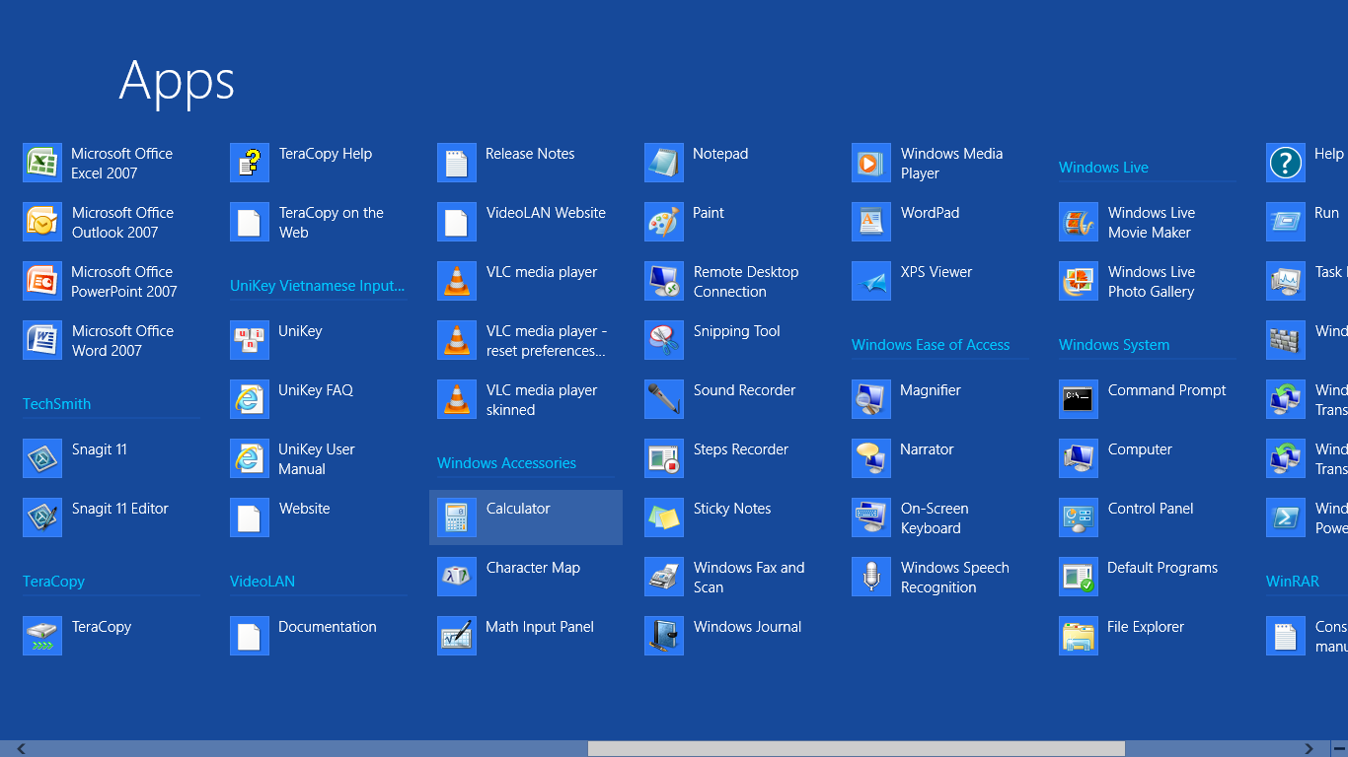Select the TechSmith group header

point(56,404)
